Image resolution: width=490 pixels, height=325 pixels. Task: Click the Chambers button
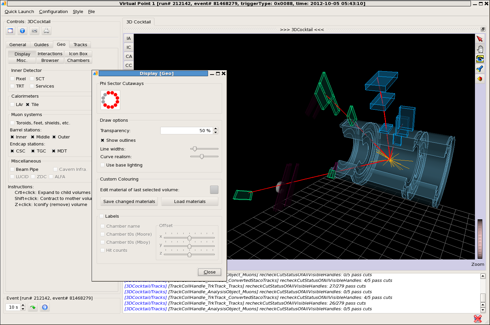(x=78, y=61)
